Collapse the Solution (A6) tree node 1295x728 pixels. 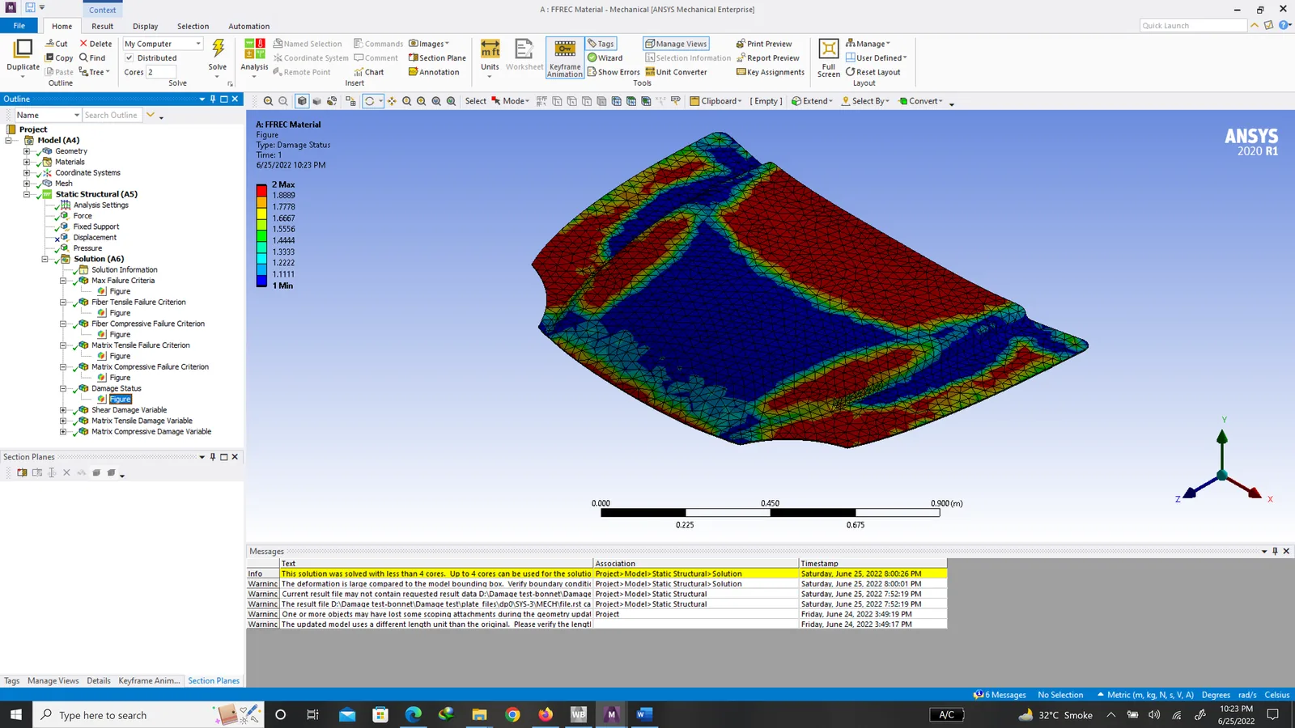(45, 259)
